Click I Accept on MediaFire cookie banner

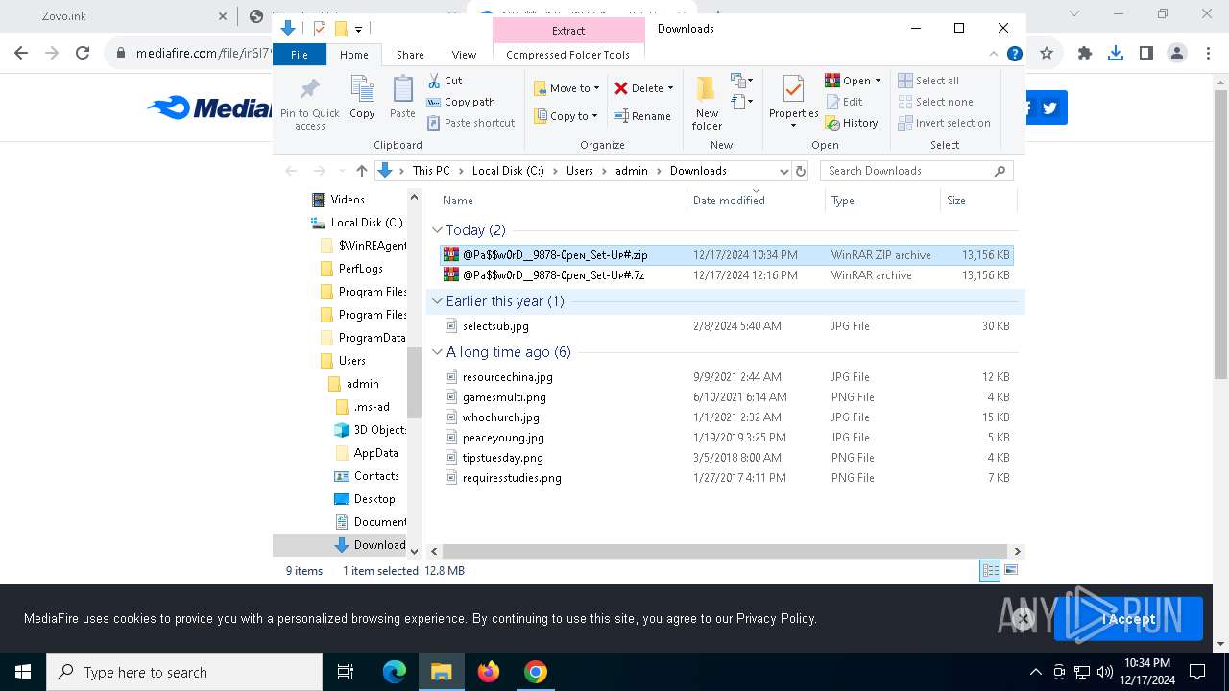[1128, 619]
